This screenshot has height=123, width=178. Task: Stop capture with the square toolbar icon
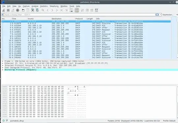[8, 10]
